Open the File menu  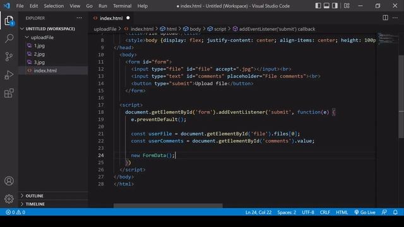pos(20,6)
